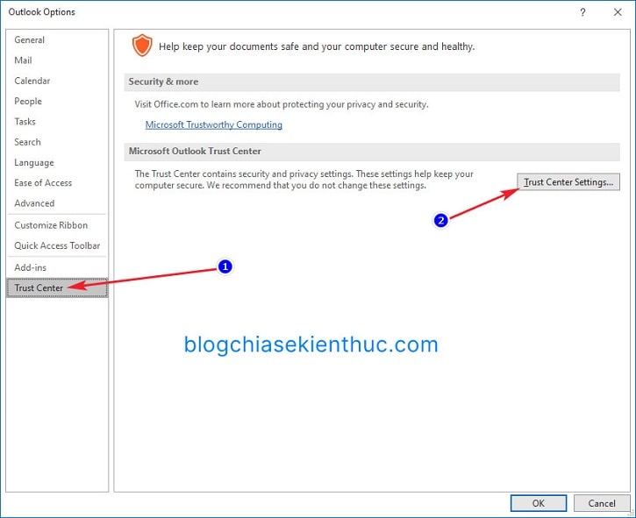The image size is (636, 518).
Task: Select the Advanced category
Action: [x=57, y=203]
